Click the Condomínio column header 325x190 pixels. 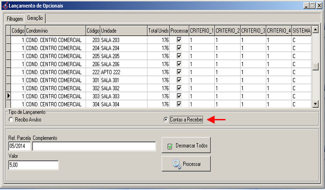coord(55,30)
